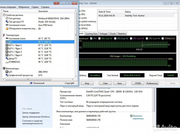Switch to the Cooling Fans tab

click(x=91, y=34)
